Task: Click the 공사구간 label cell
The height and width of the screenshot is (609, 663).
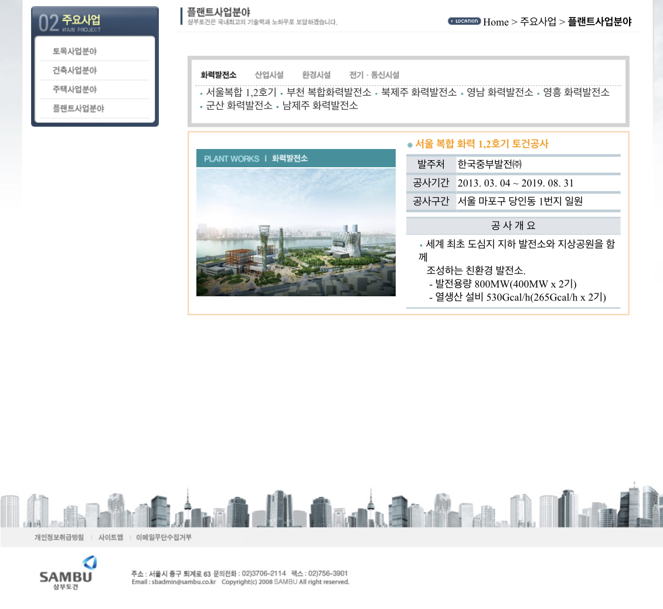Action: (431, 201)
